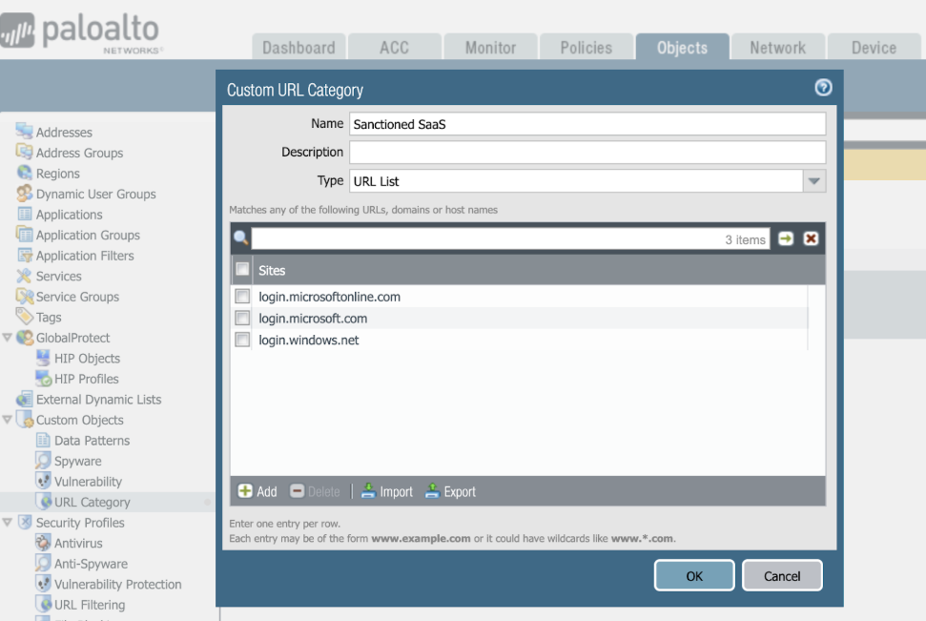Click the Import icon button

point(387,491)
